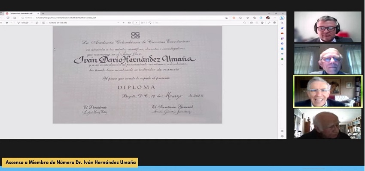Print the PDF document
Image resolution: width=365 pixels, height=171 pixels.
coord(251,23)
